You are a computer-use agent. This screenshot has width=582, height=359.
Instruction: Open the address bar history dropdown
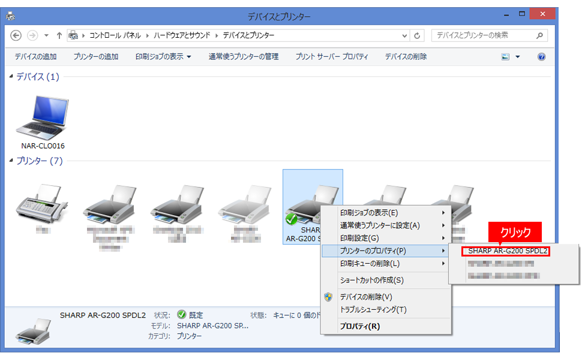click(403, 35)
